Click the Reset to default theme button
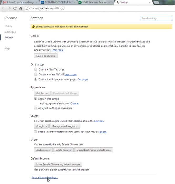This screenshot has width=175, height=184. [x=65, y=93]
